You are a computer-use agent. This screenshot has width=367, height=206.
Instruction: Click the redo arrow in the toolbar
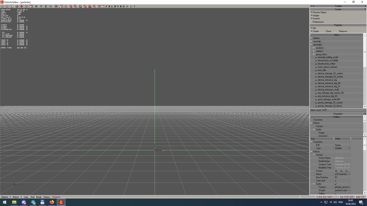[7, 6]
